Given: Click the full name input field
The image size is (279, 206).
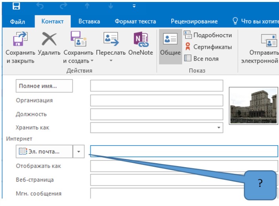Looking at the screenshot, I should [x=156, y=86].
